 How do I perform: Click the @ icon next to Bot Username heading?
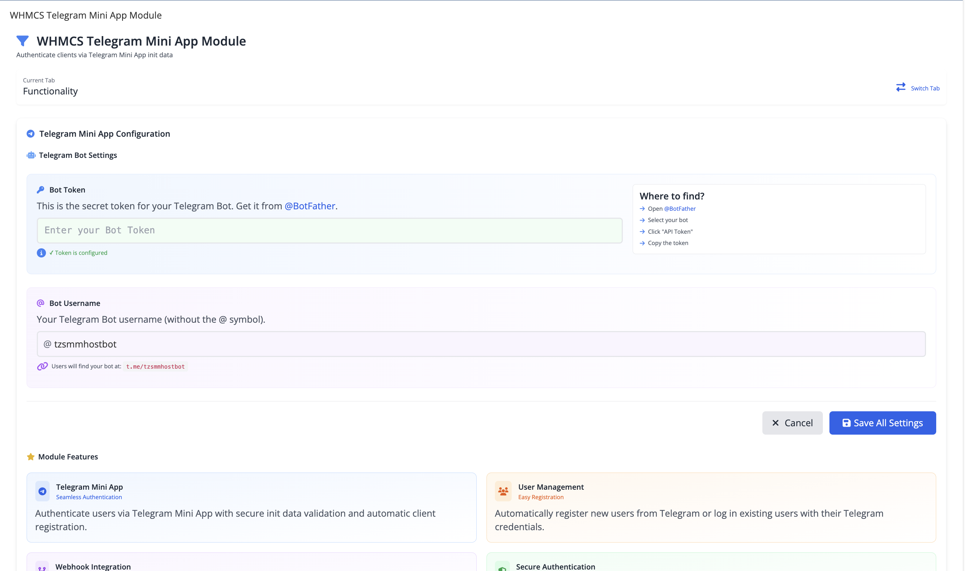tap(41, 303)
